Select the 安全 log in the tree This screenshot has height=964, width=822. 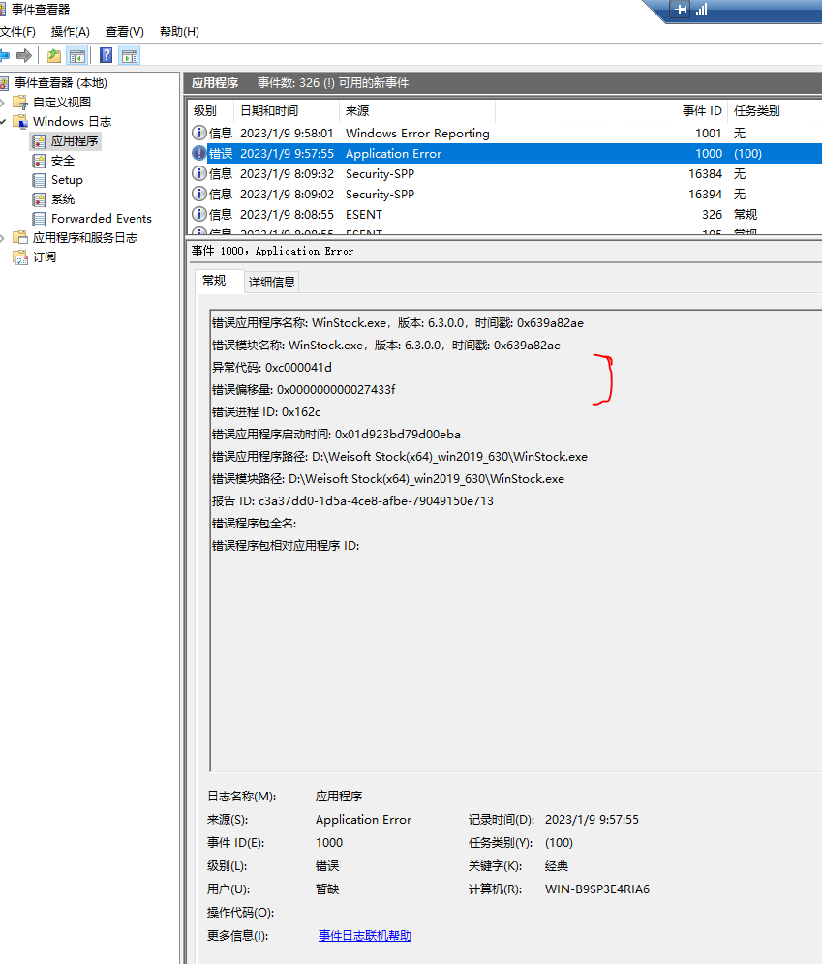[x=63, y=161]
